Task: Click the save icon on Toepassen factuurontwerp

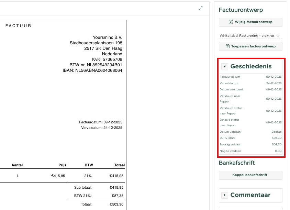Action: pyautogui.click(x=227, y=46)
